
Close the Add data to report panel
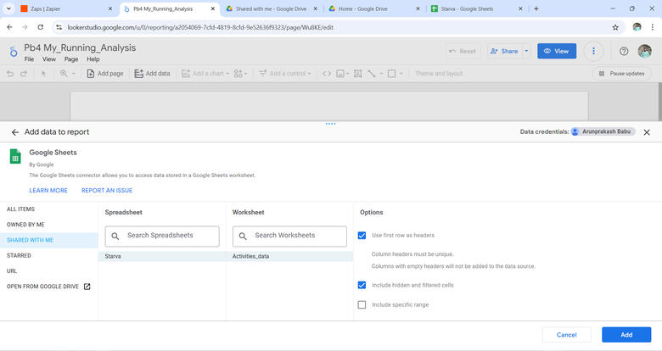pyautogui.click(x=647, y=132)
